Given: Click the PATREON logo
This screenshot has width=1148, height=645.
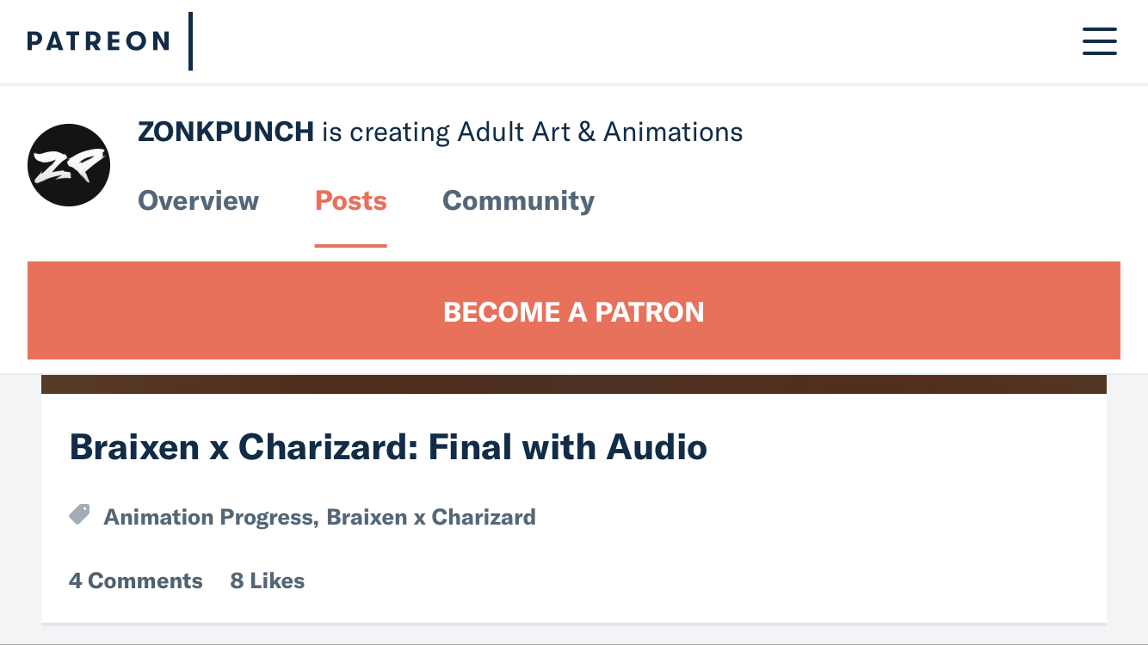Looking at the screenshot, I should click(x=98, y=41).
